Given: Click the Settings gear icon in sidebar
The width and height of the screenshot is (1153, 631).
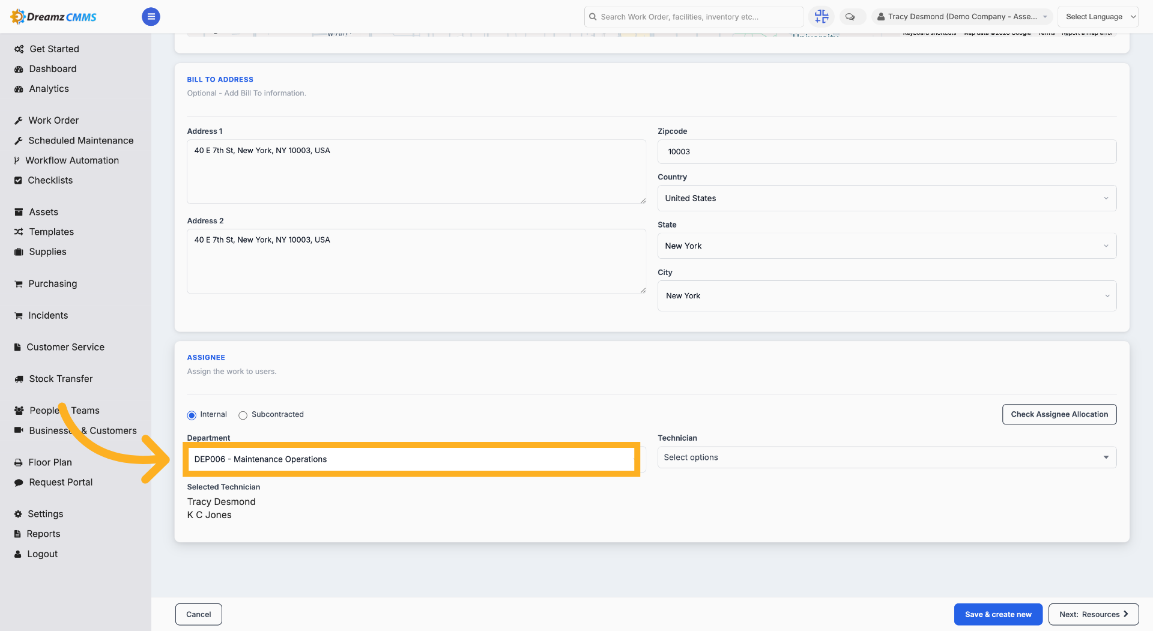Looking at the screenshot, I should [18, 514].
